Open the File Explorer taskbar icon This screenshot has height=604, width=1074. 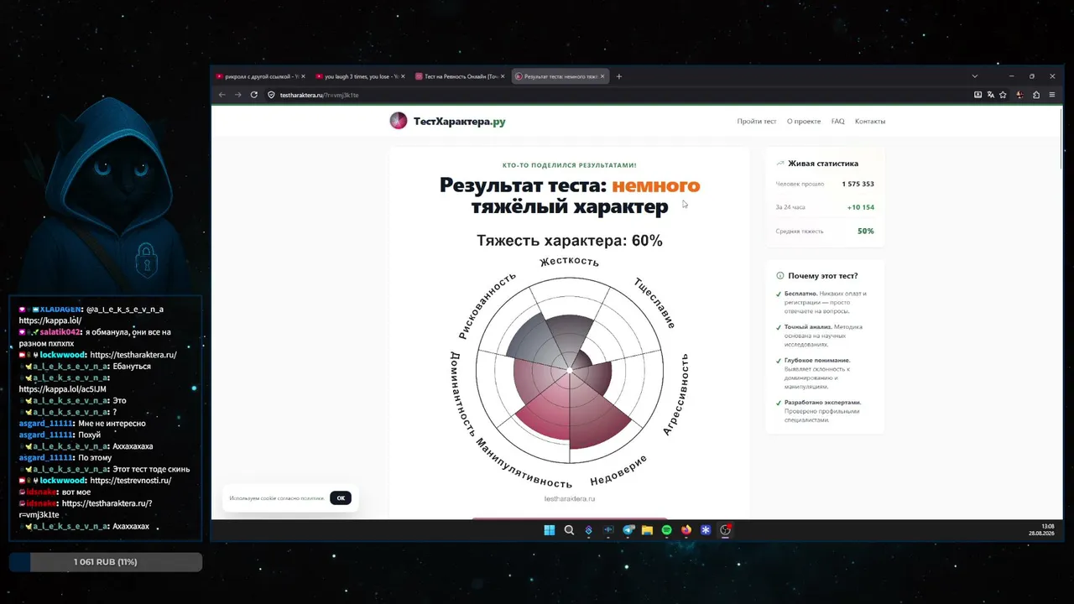point(647,530)
